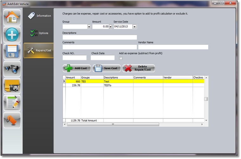Click the Amount column header
This screenshot has width=241, height=159.
click(73, 78)
